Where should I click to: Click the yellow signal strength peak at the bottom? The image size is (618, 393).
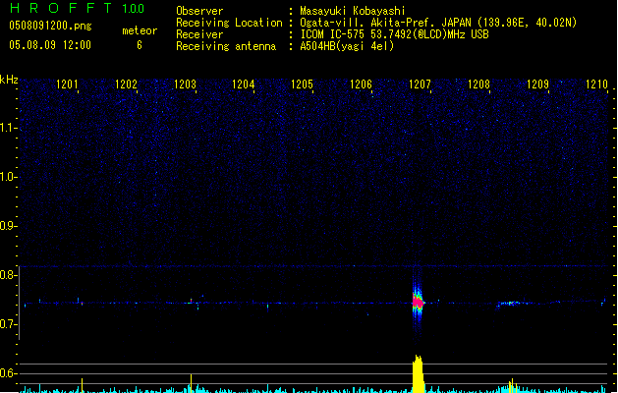418,373
